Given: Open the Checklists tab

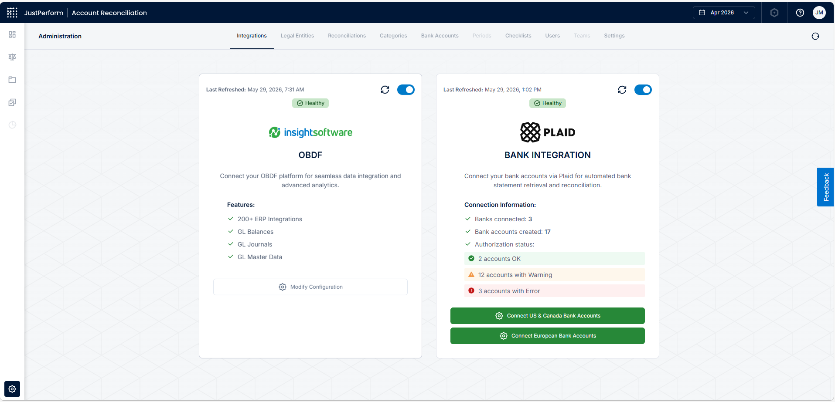Looking at the screenshot, I should [x=518, y=36].
